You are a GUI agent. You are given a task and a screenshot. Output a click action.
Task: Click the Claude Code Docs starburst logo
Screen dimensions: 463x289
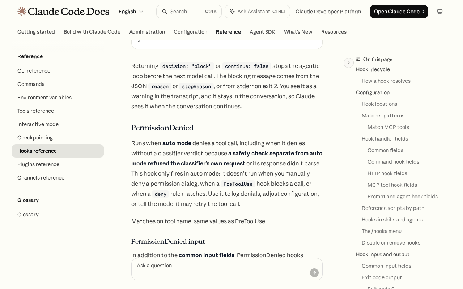point(22,12)
